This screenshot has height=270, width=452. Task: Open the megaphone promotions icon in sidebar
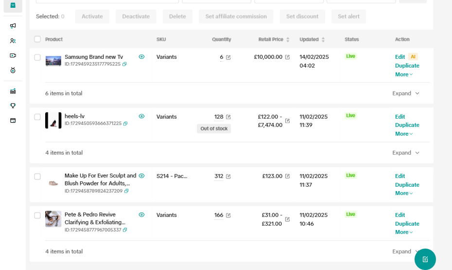coord(13,26)
